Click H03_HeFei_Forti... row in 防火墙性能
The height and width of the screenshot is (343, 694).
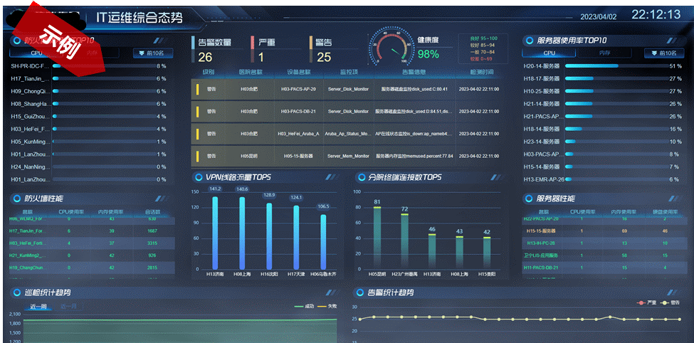pos(92,243)
